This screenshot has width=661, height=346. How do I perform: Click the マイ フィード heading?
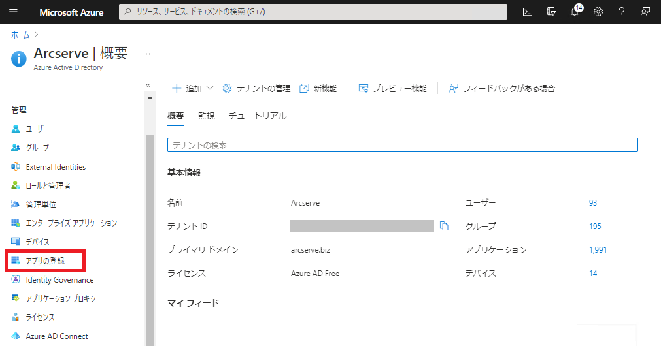pyautogui.click(x=193, y=303)
